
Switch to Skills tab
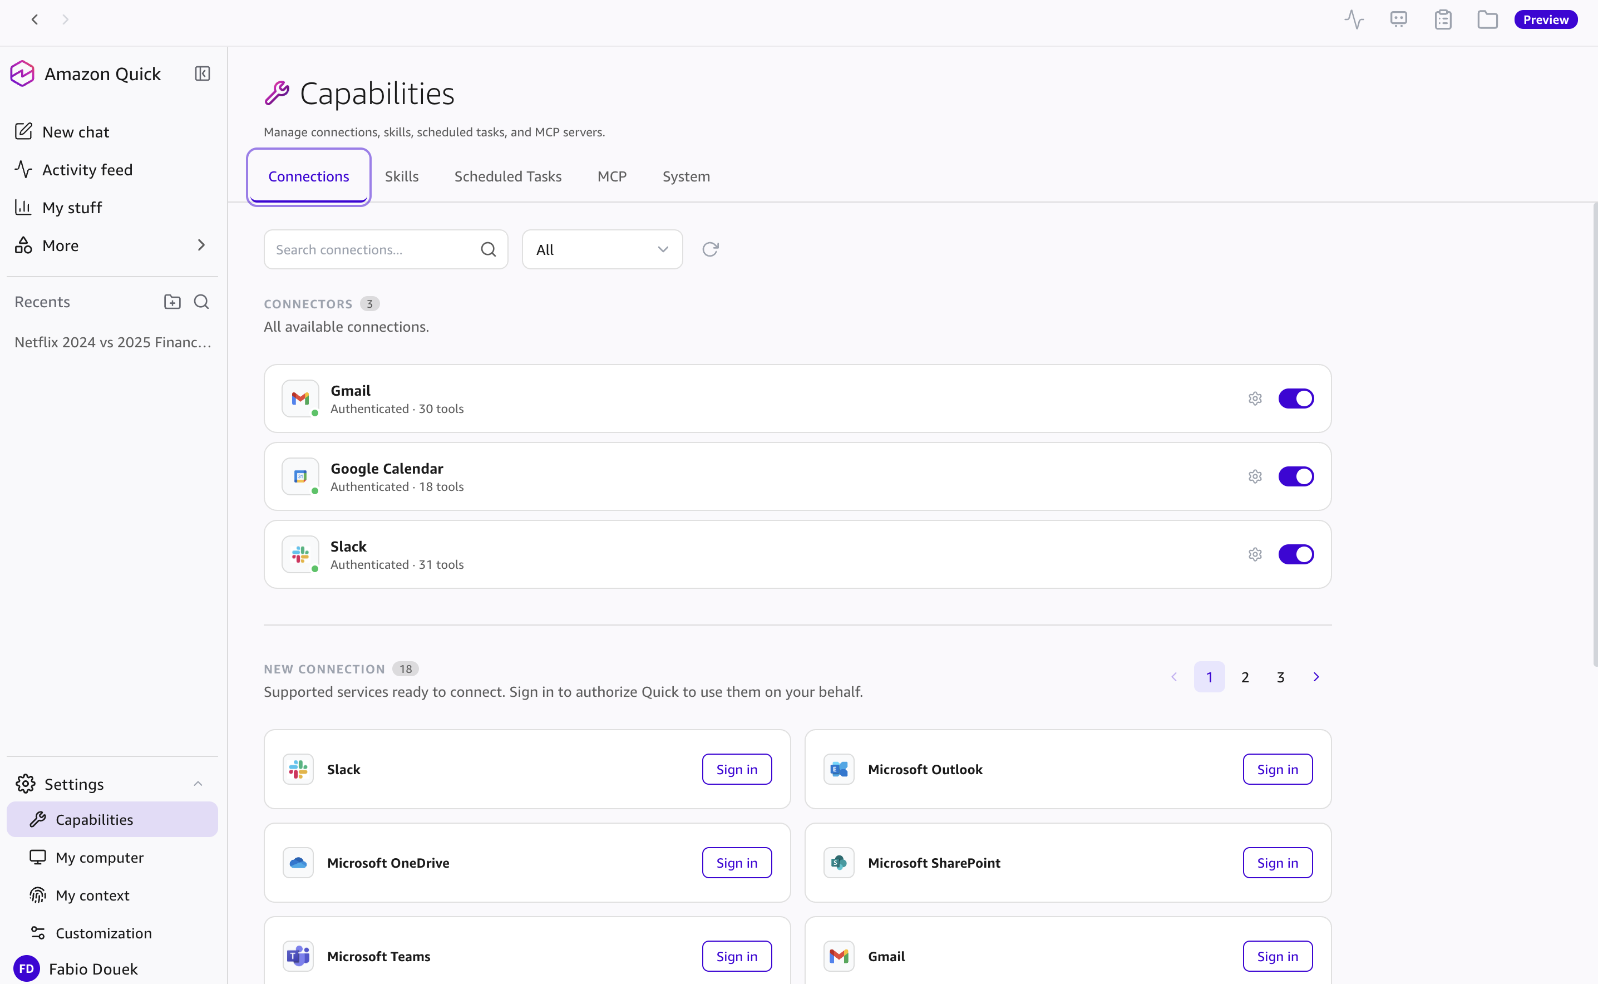tap(402, 176)
